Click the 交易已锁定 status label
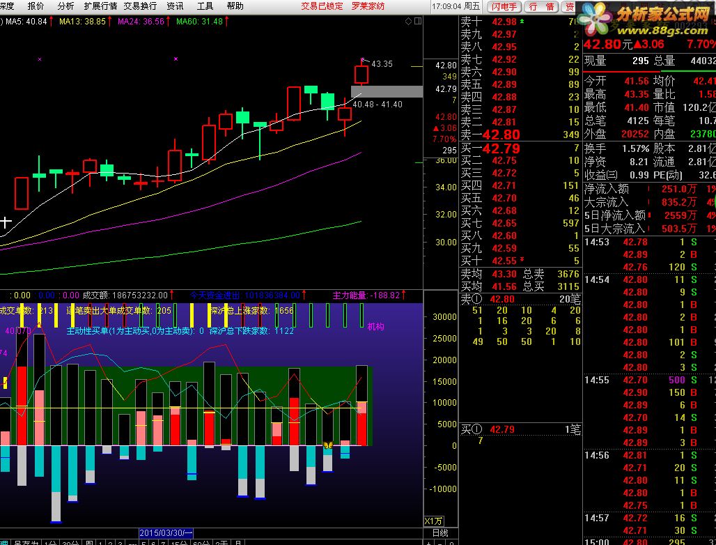Screen dimensions: 716x545 tap(322, 6)
